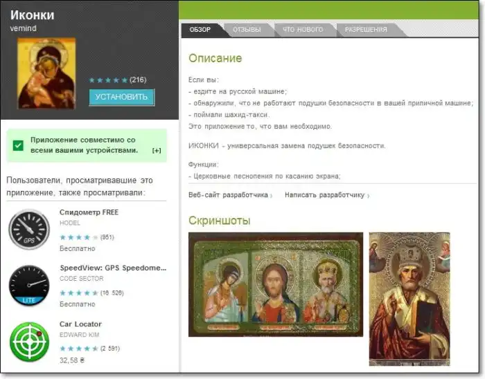Switch to the ОТЗЫВЫ tab
Screen dimensions: 485x379
247,30
